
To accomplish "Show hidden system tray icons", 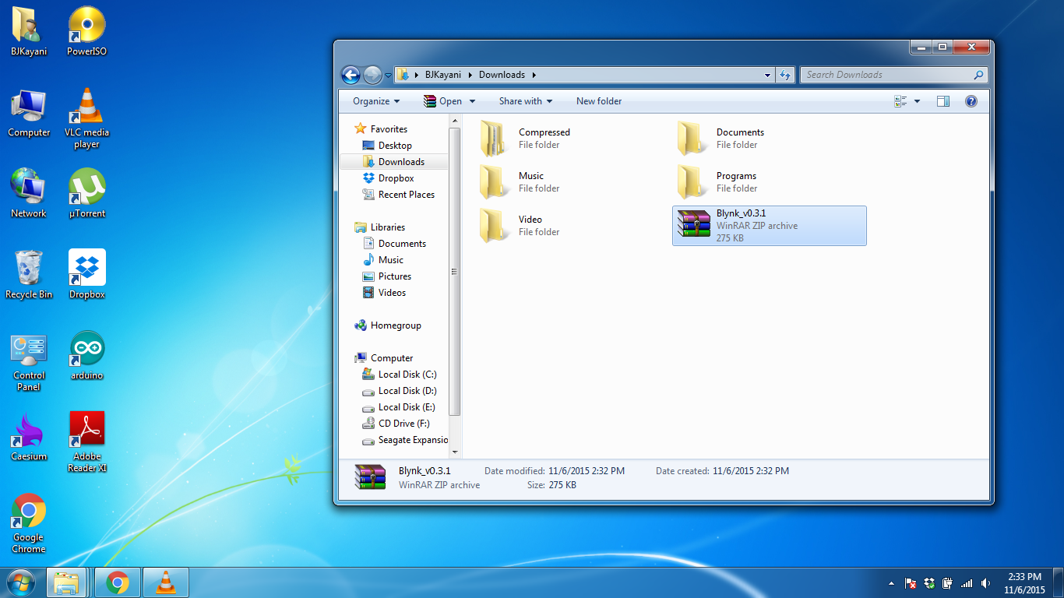I will [891, 583].
